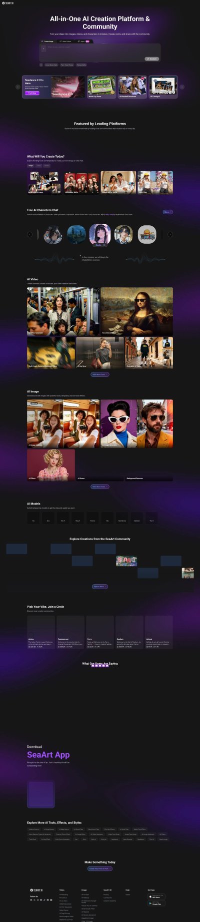Show previous characters with left arrow

(x=29, y=234)
